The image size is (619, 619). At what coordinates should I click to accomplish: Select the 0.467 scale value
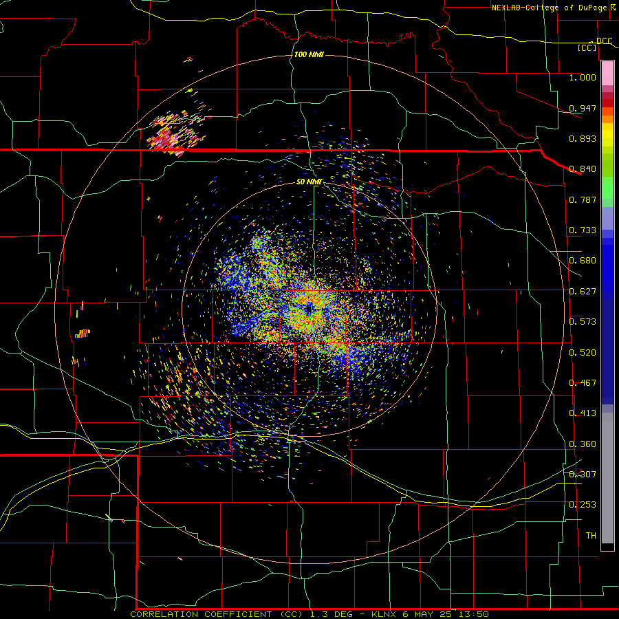tap(583, 382)
